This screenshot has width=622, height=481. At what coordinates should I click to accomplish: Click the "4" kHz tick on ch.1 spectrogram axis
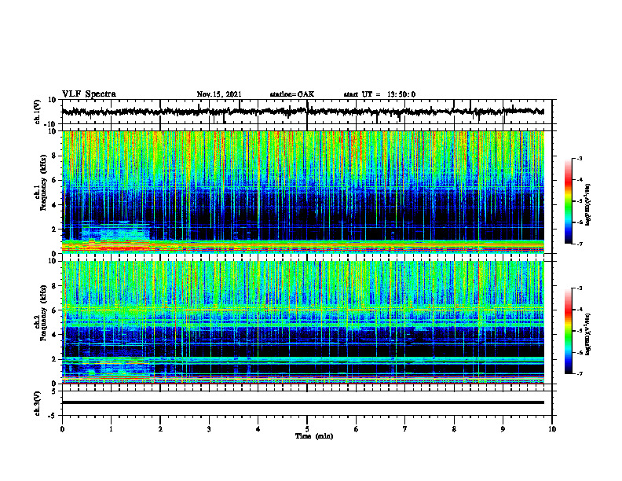(54, 205)
